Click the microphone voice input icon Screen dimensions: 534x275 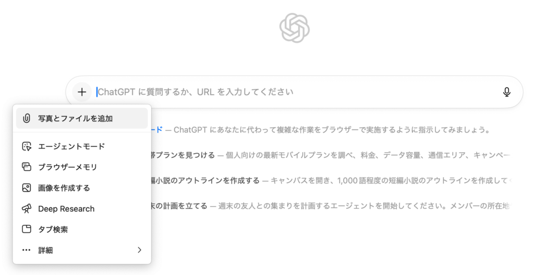pyautogui.click(x=506, y=92)
